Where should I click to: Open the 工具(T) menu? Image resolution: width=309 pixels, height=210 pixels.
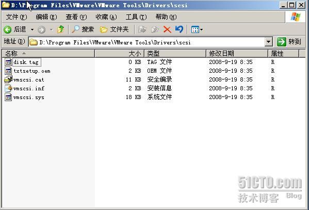[136, 17]
